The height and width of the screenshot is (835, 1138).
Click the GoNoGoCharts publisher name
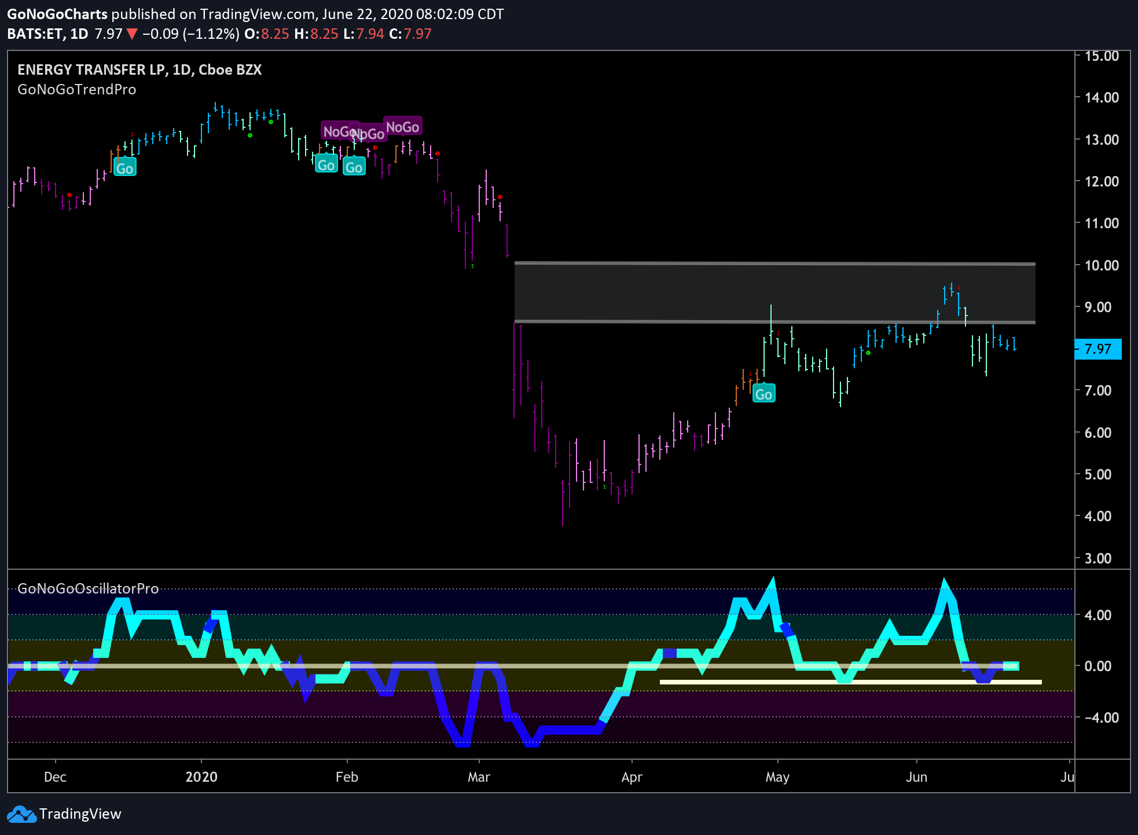click(x=57, y=14)
